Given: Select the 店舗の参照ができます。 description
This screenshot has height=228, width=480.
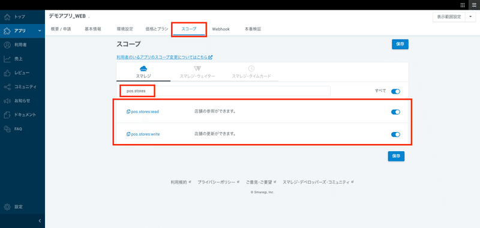Looking at the screenshot, I should tap(215, 112).
